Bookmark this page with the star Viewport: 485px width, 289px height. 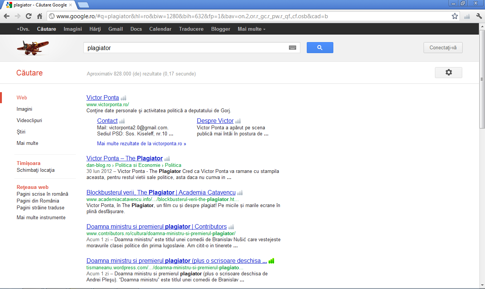coord(455,16)
